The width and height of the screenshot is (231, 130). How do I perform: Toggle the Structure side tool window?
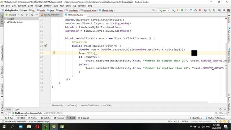2,72
